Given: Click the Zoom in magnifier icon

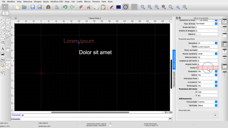Looking at the screenshot, I should pos(143,7).
